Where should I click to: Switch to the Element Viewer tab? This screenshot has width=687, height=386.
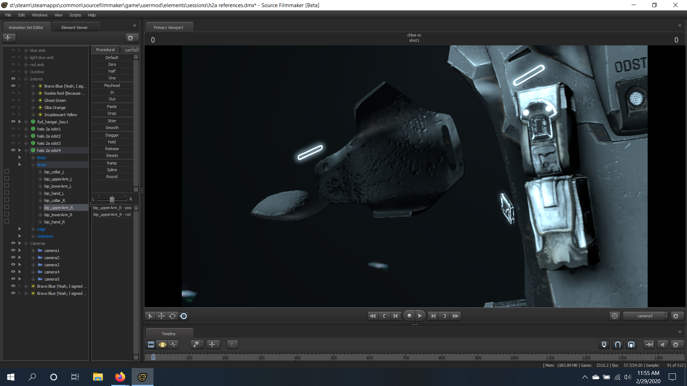tap(74, 28)
